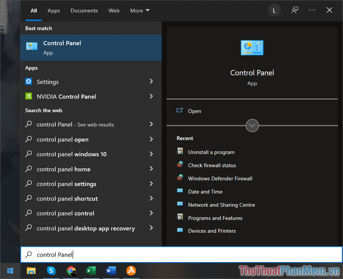Viewport: 343px width, 279px height.
Task: Open recent item Windows Defender Firewall
Action: coord(220,179)
